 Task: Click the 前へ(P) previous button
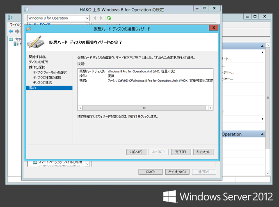coord(136,152)
